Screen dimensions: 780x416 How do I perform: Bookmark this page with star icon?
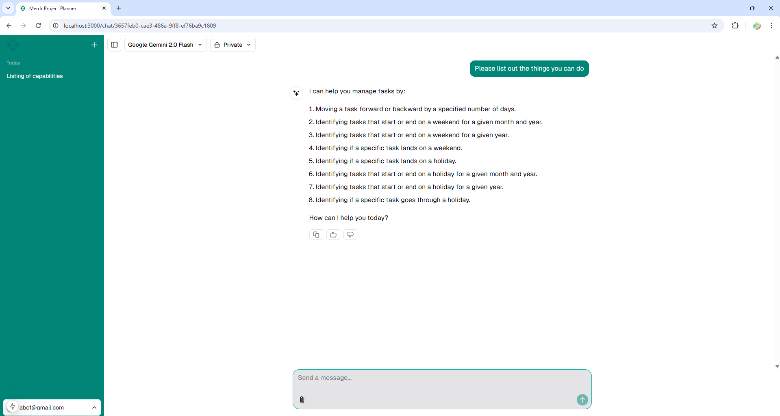[715, 26]
